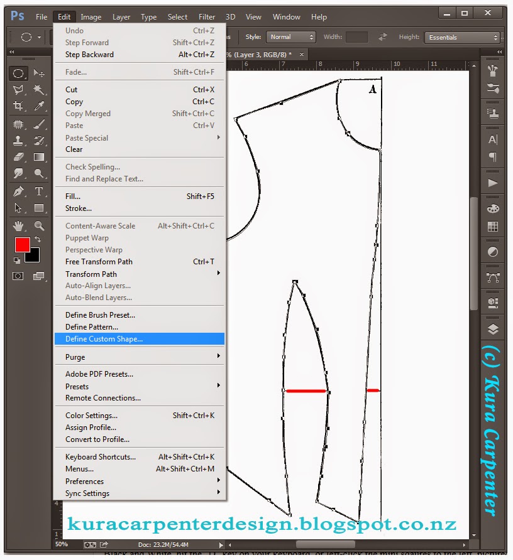Open the Image menu

coord(91,17)
